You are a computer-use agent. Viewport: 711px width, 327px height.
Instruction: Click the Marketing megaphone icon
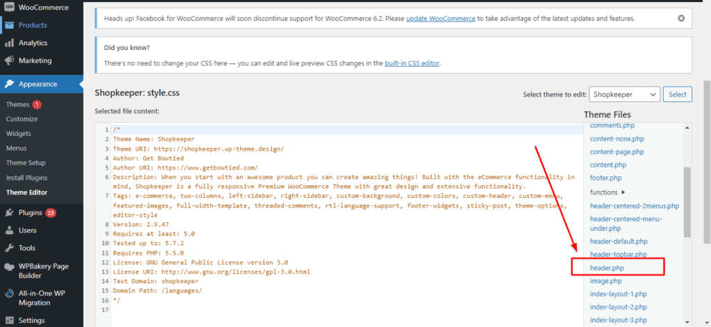(8, 61)
